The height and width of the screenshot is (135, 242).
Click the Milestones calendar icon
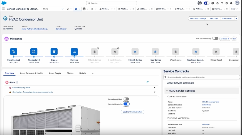pyautogui.click(x=6, y=39)
